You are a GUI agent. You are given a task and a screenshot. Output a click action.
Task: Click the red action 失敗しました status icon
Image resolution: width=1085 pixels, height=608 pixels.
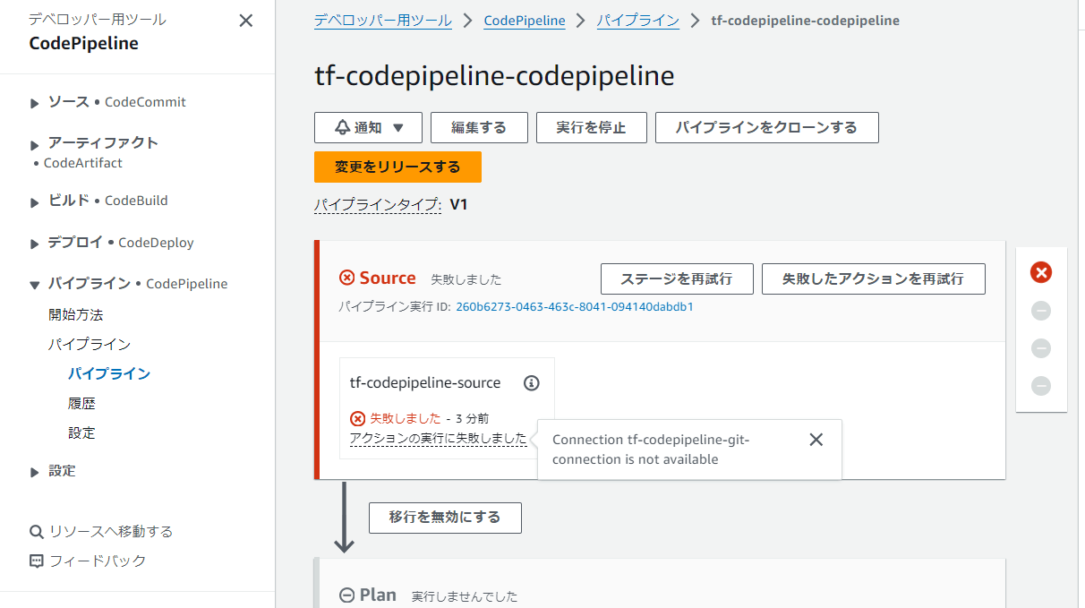(358, 418)
